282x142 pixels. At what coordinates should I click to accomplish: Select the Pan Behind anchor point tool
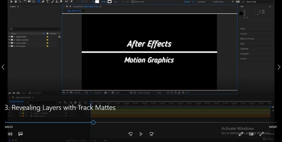point(33,2)
